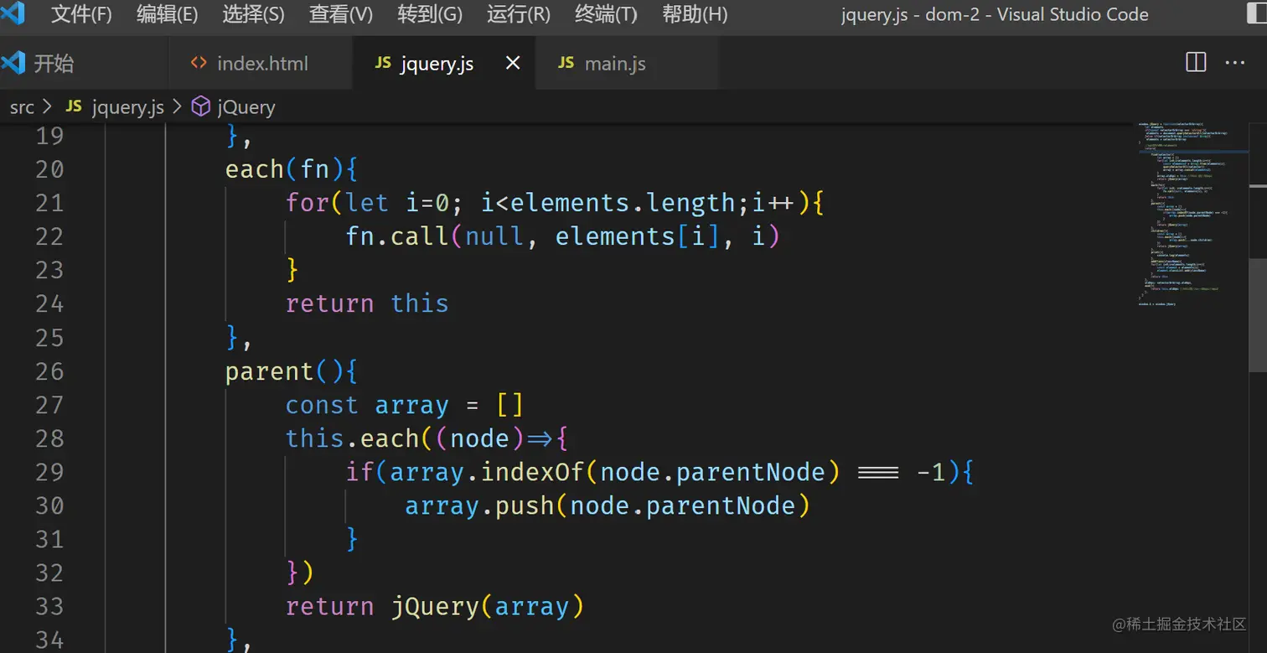Select line number 19 in the gutter
The height and width of the screenshot is (653, 1267).
point(49,136)
